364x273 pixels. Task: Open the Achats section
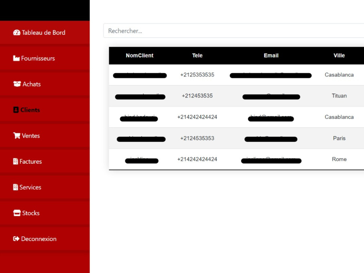pyautogui.click(x=45, y=84)
